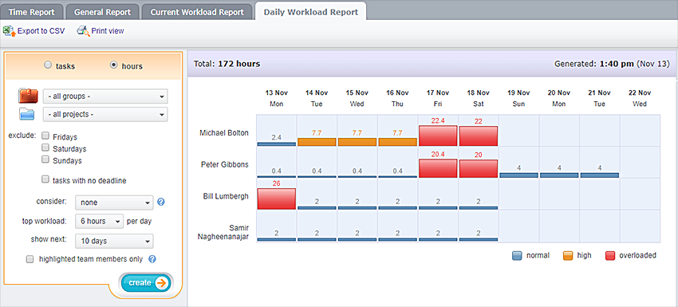
Task: Open the all projects dropdown
Action: [x=105, y=115]
